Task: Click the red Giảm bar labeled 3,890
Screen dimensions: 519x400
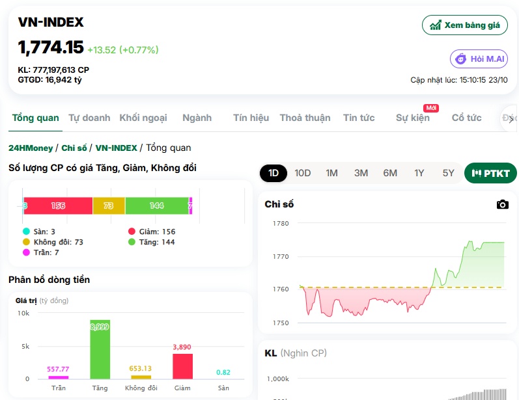Action: click(183, 366)
